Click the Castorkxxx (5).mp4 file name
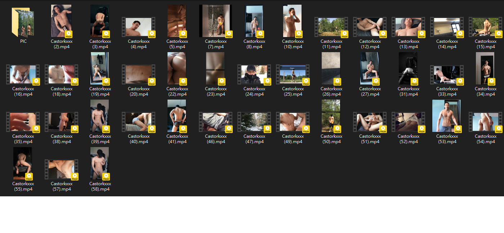 (177, 44)
